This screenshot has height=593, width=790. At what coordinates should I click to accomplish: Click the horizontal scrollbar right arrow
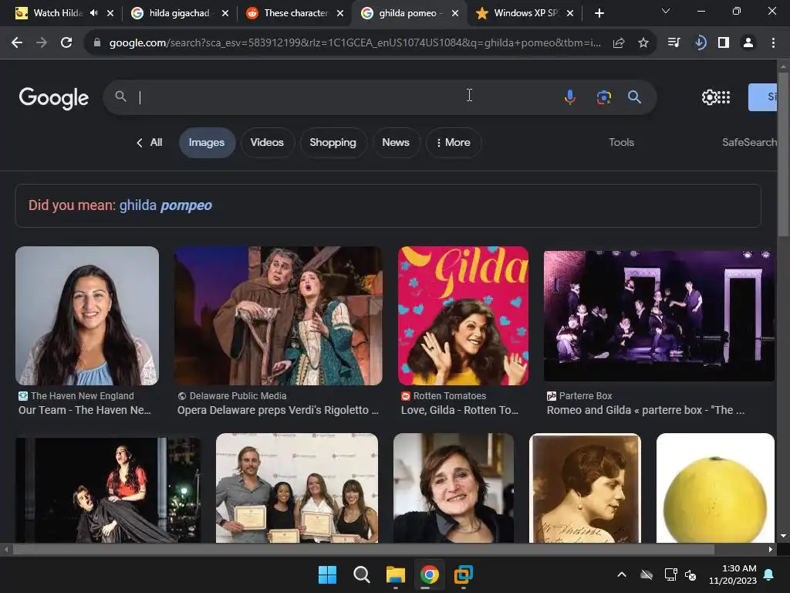point(771,549)
